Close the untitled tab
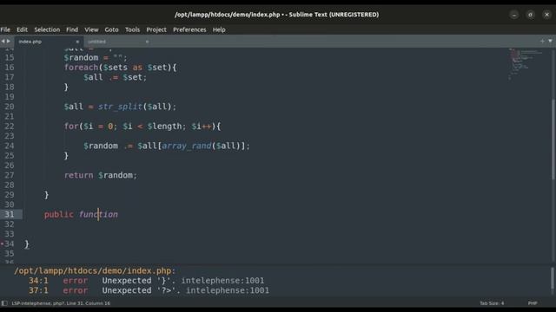The width and height of the screenshot is (556, 312). (x=147, y=42)
